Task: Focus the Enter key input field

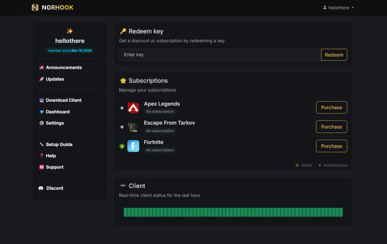Action: (220, 55)
